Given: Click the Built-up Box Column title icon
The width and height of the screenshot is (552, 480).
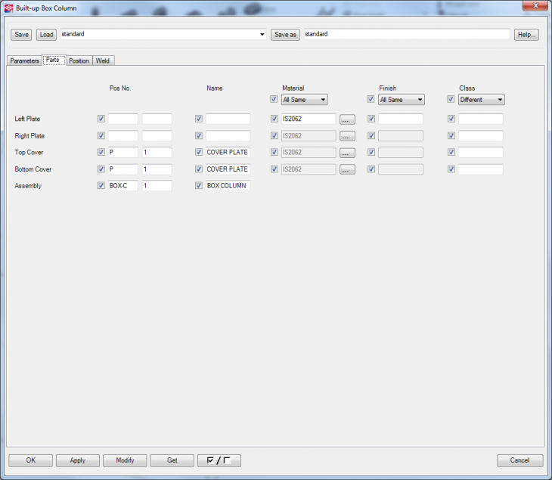Looking at the screenshot, I should point(8,8).
